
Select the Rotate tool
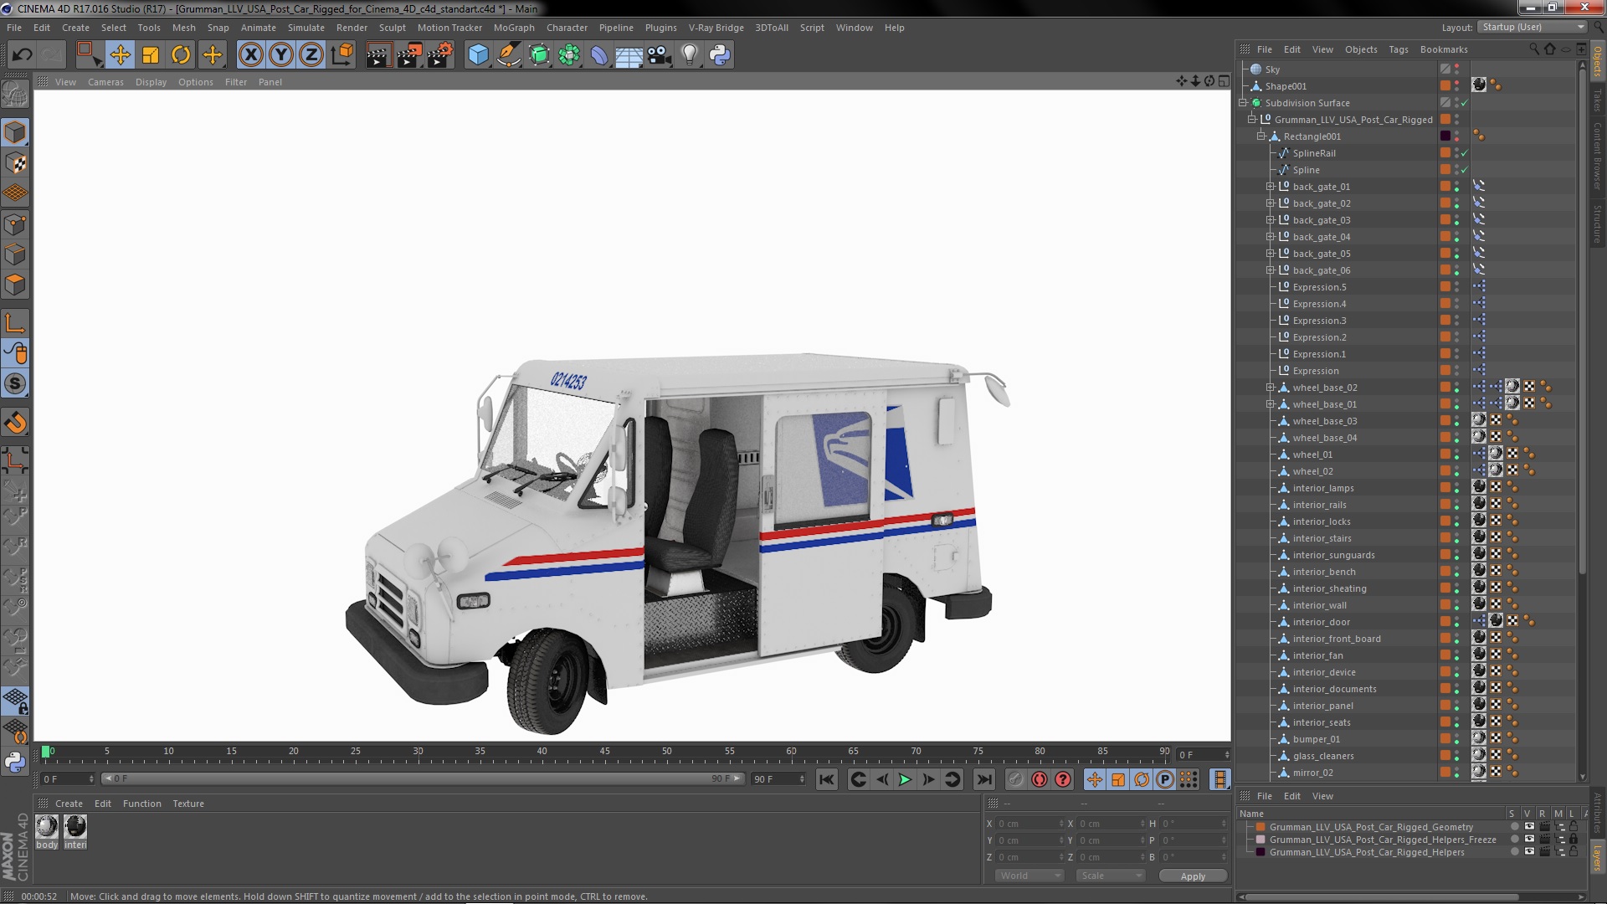(x=181, y=55)
